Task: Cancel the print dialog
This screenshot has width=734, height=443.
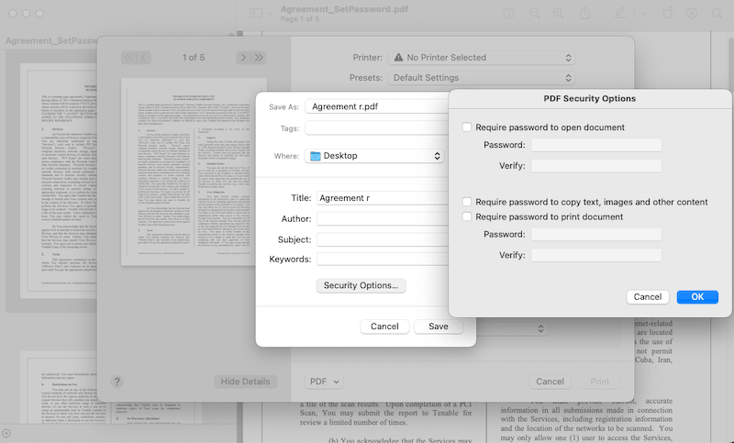Action: click(550, 382)
